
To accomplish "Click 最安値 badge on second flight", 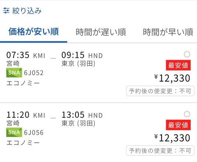I will [178, 125].
